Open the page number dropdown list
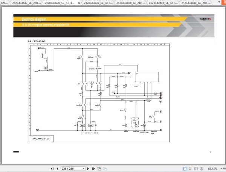The width and height of the screenshot is (226, 172). [84, 169]
